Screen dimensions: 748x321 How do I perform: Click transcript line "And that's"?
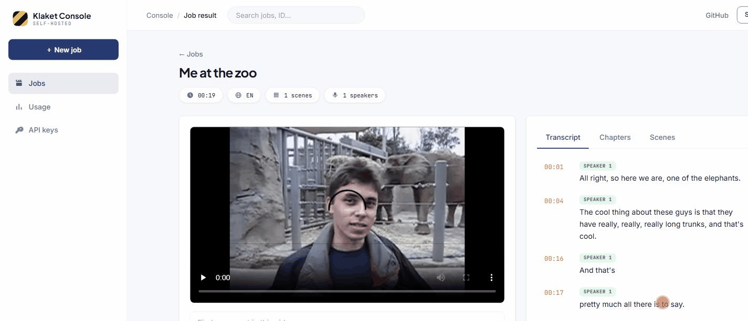point(597,270)
